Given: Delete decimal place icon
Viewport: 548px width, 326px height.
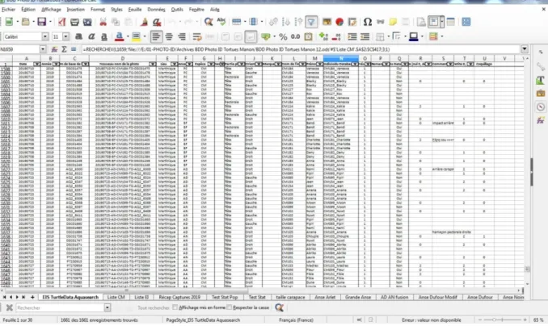Looking at the screenshot, I should (x=336, y=36).
